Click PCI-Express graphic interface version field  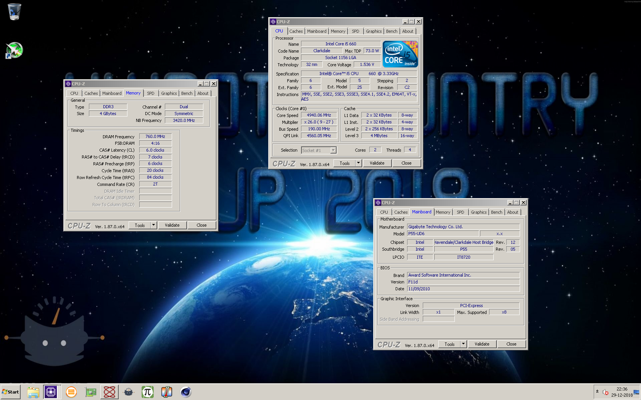pyautogui.click(x=471, y=306)
